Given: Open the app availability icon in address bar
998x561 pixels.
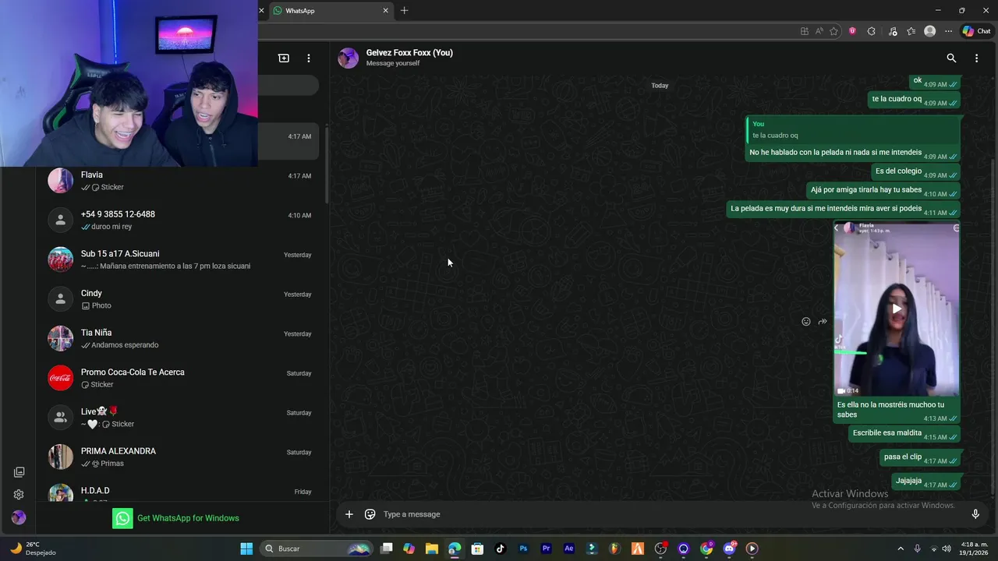Looking at the screenshot, I should [805, 31].
